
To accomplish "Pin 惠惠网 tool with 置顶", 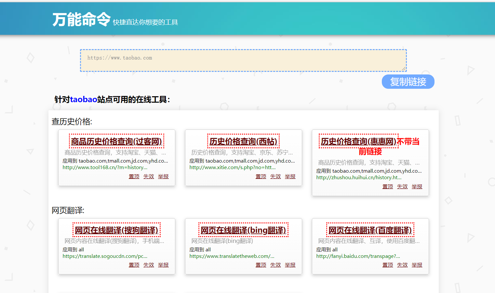I will pos(388,187).
